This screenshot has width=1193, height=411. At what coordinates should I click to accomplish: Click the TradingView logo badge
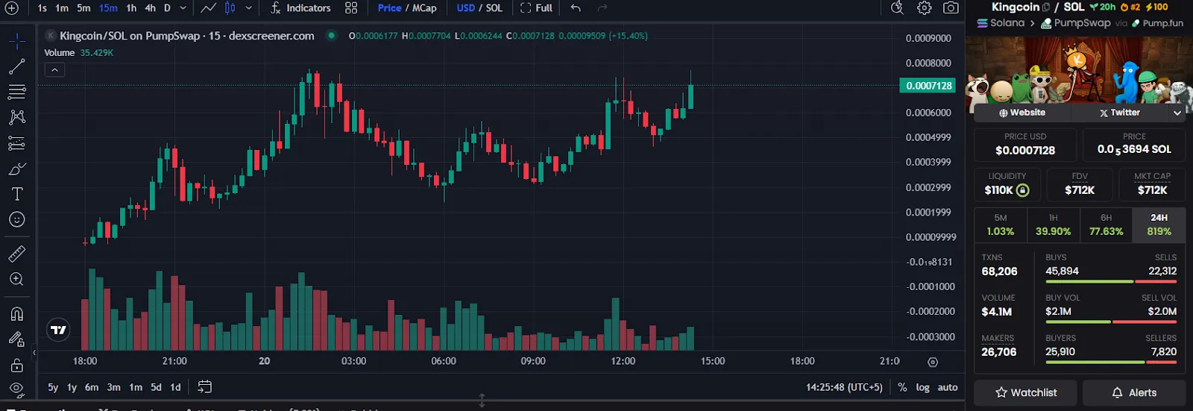[58, 330]
